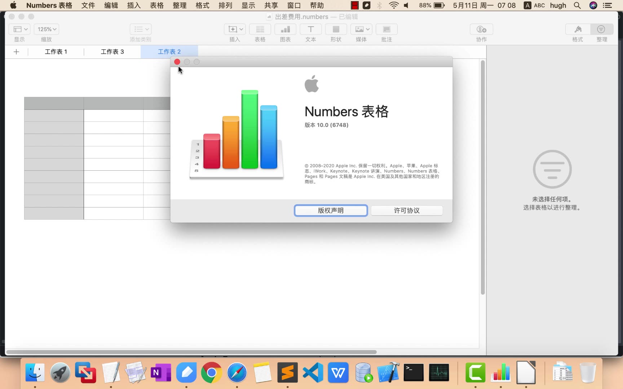Open the 125% zoom dropdown
This screenshot has height=389, width=623.
point(47,29)
